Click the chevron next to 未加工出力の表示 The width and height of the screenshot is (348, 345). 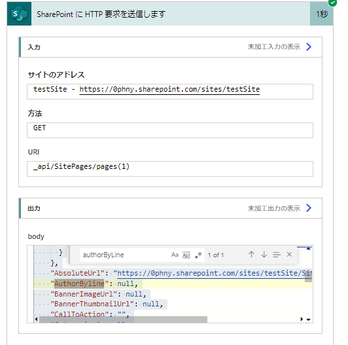[309, 208]
